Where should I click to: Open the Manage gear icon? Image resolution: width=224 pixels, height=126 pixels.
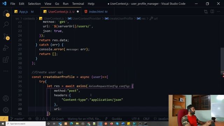click(x=6, y=110)
